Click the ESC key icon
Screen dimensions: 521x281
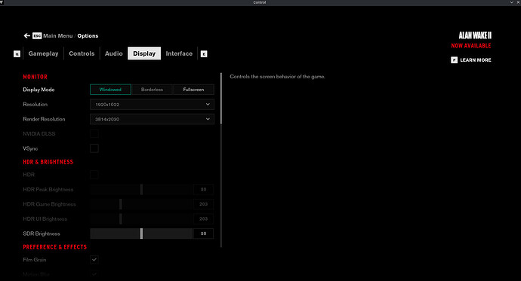coord(37,36)
